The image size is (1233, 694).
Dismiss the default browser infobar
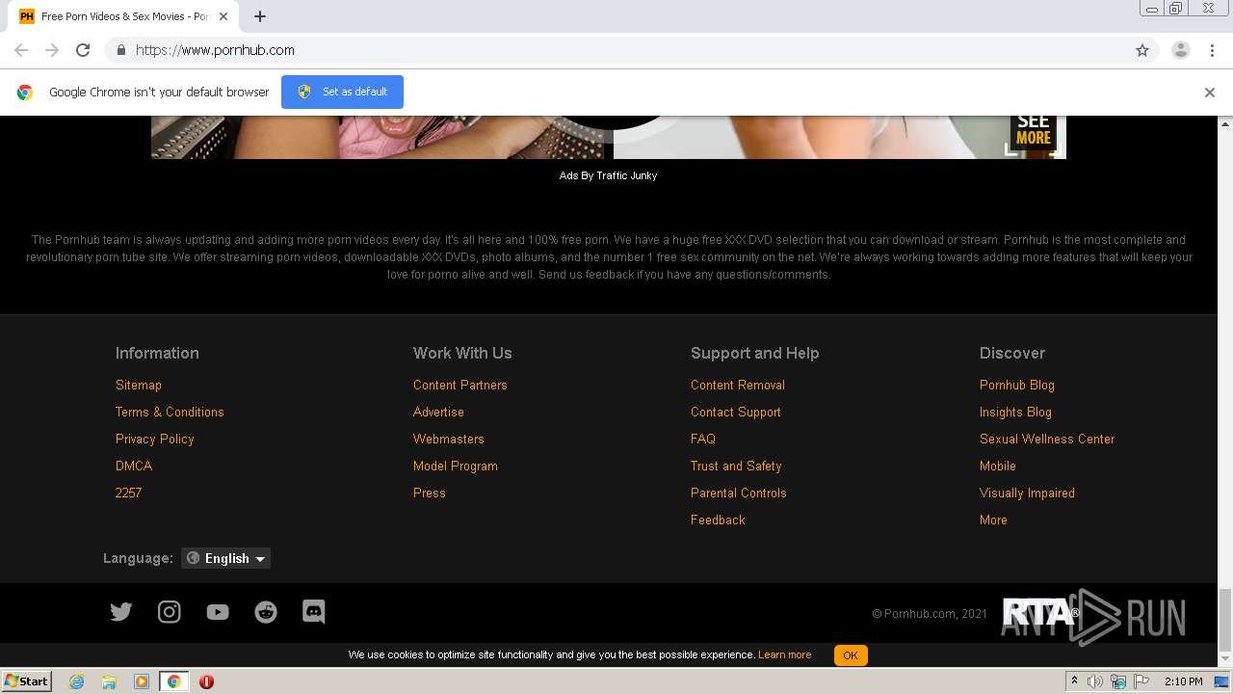[x=1210, y=93]
